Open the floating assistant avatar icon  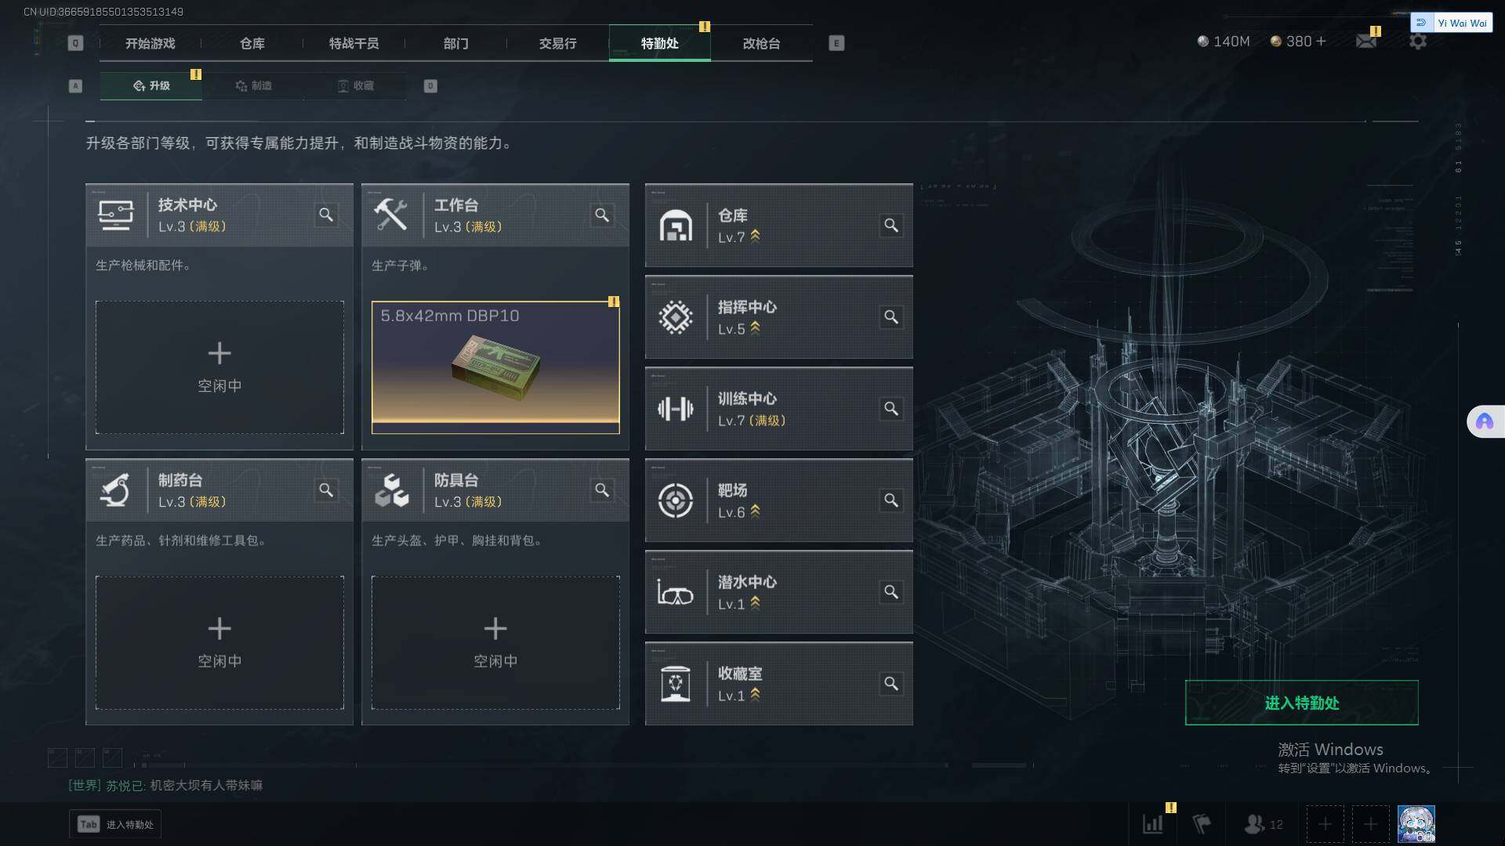point(1485,421)
